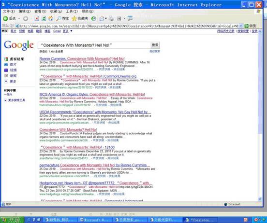Viewport: 267px width, 223px height.
Task: Click the Windows 开始 Start button
Action: 12,220
